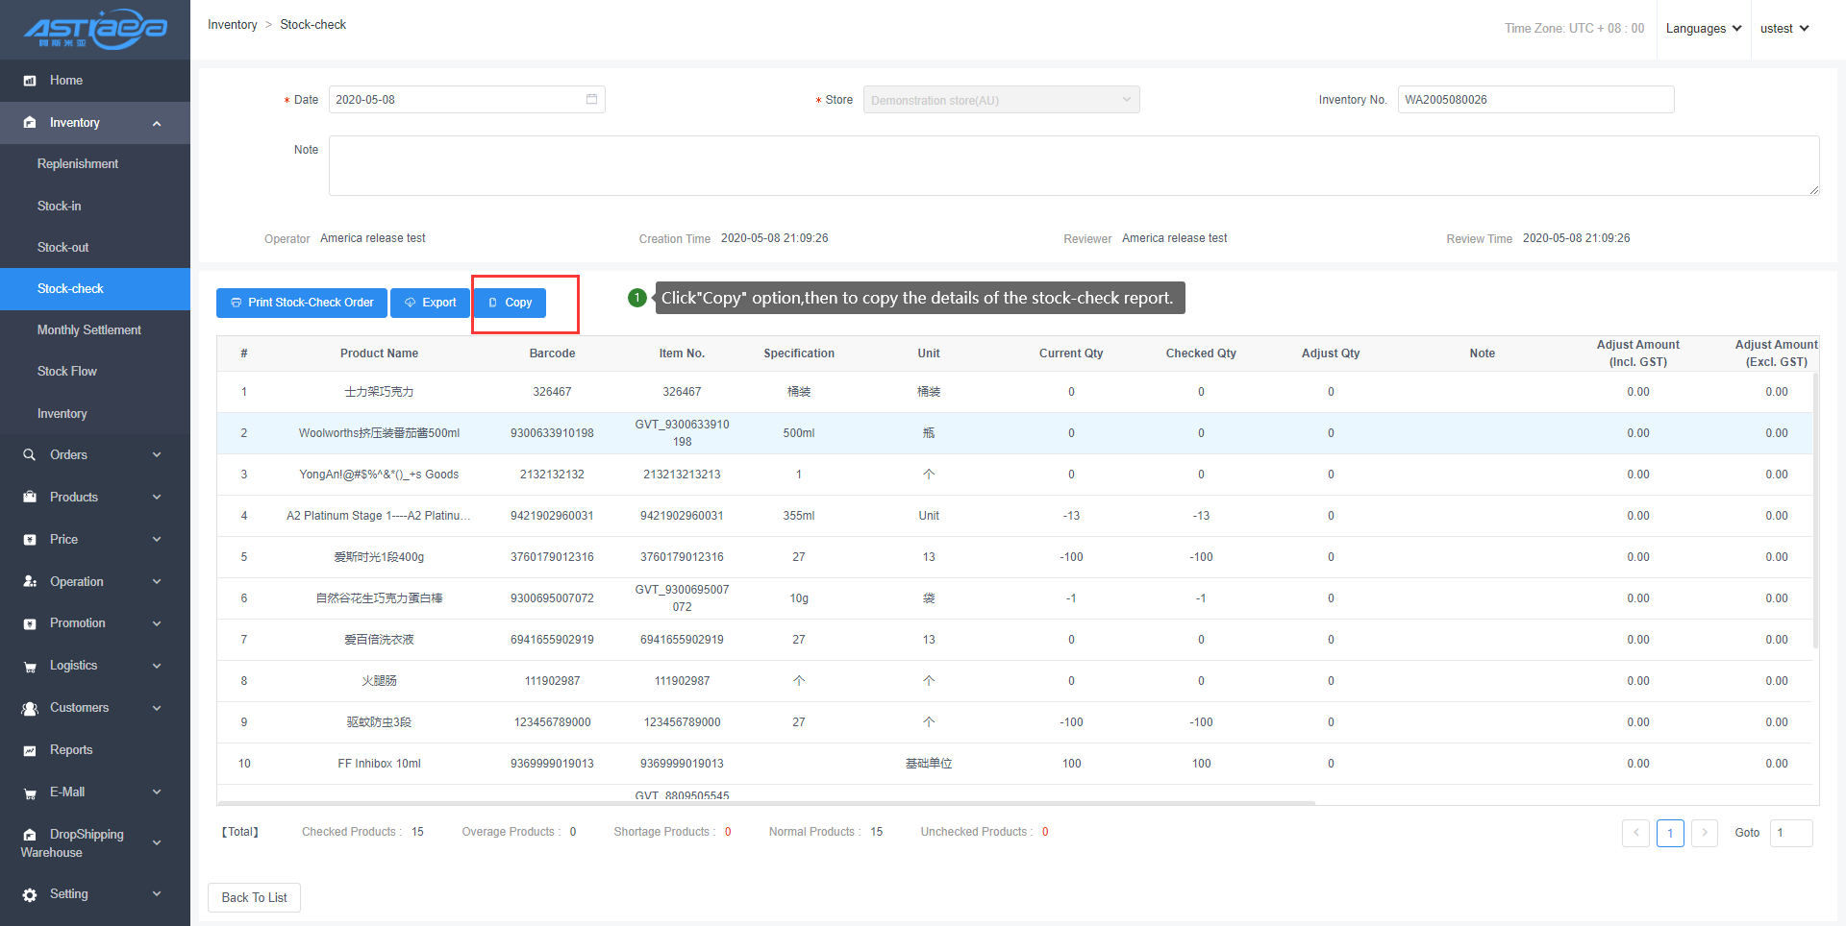Click the Reports chart icon
Viewport: 1846px width, 926px height.
[30, 750]
